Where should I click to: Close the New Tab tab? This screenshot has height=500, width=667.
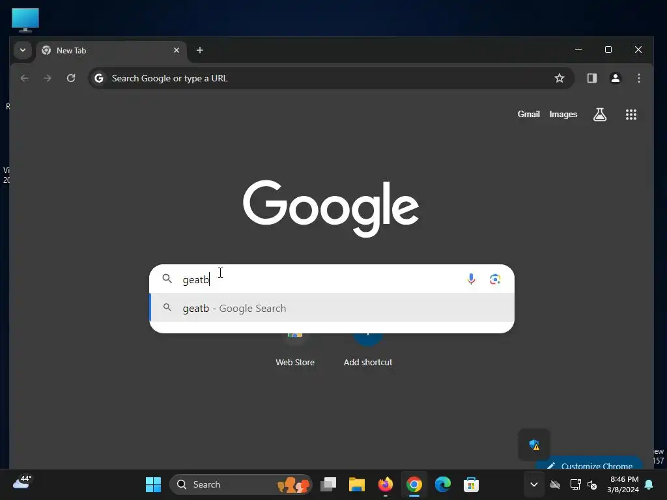(x=177, y=50)
